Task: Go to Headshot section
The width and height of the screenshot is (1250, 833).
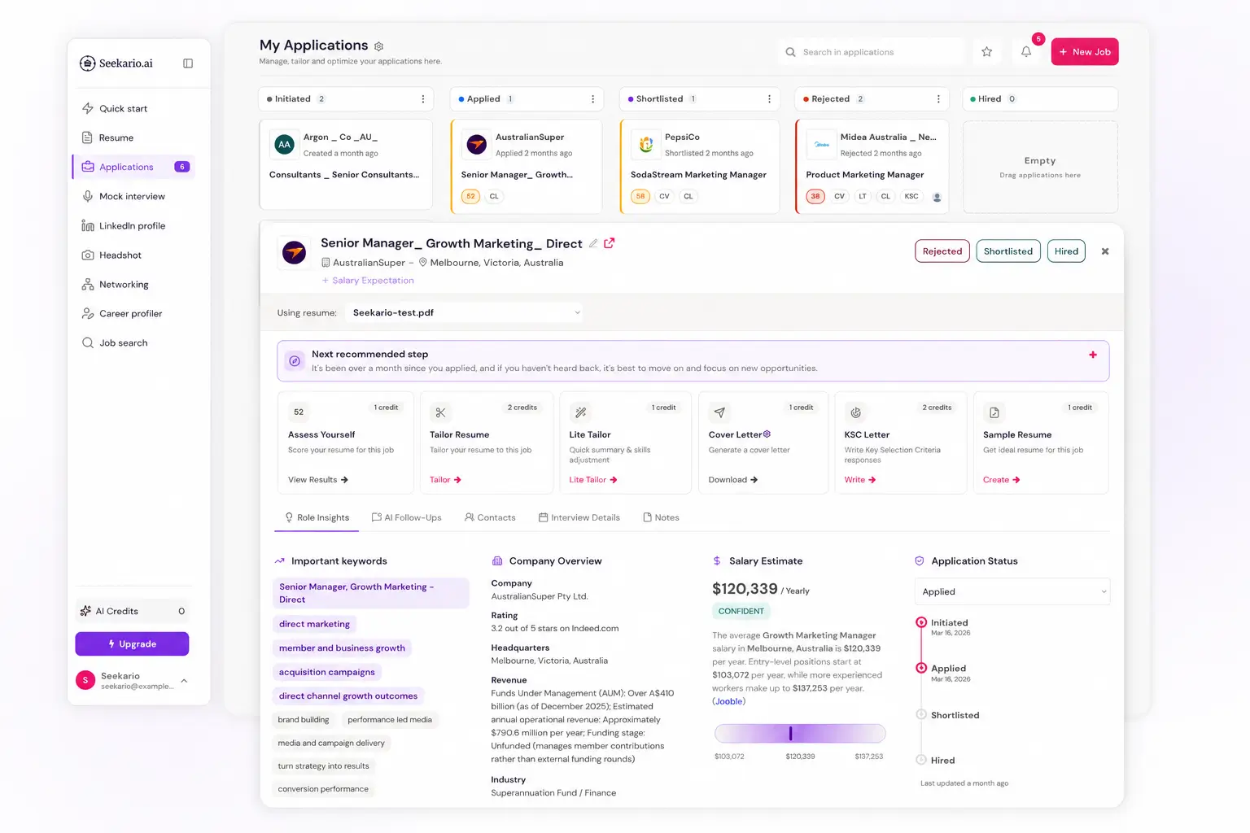Action: pyautogui.click(x=120, y=255)
